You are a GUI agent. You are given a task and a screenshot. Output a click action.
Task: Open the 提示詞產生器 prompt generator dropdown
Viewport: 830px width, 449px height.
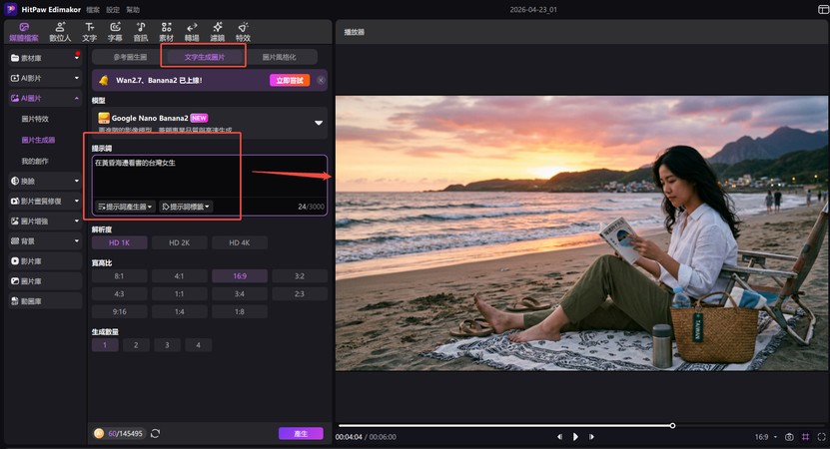pos(125,207)
